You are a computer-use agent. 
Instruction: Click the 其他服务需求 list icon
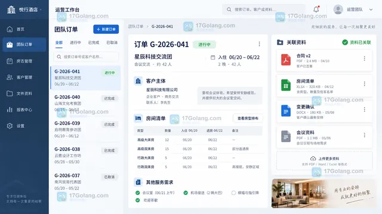point(138,182)
